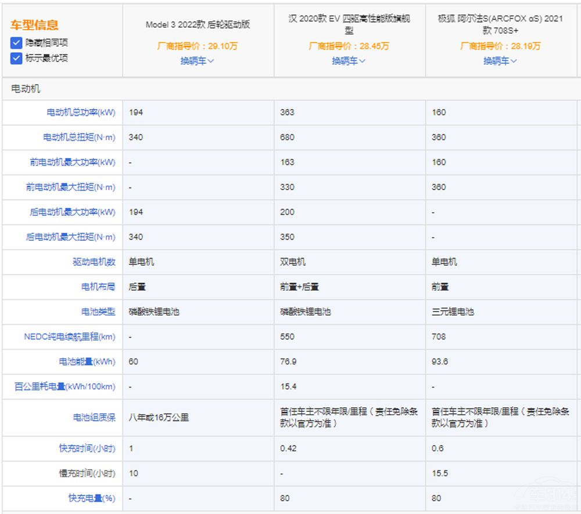Click the 电动机总功率(kW) row label

tap(81, 113)
